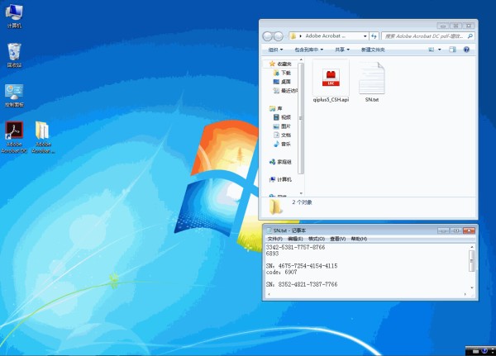
Task: Click the system tray icon at bottom right
Action: point(484,351)
